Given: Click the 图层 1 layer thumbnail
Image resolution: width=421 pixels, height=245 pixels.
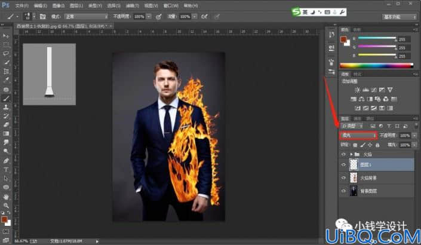Looking at the screenshot, I should [x=354, y=165].
